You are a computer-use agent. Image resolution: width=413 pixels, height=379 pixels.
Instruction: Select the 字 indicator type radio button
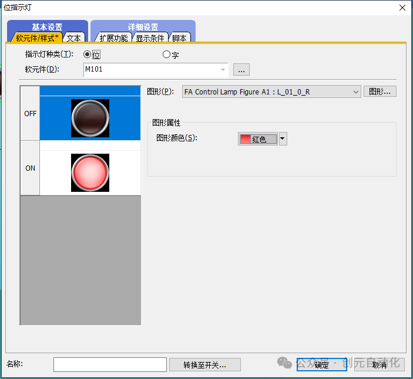[x=166, y=55]
